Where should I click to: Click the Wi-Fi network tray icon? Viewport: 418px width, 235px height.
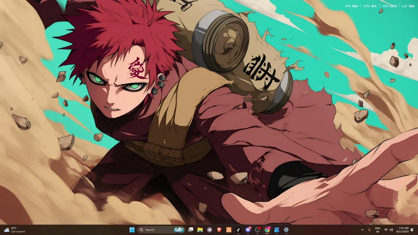[386, 230]
